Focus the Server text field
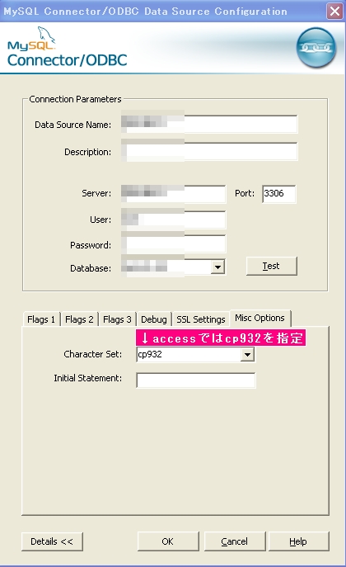 point(174,193)
